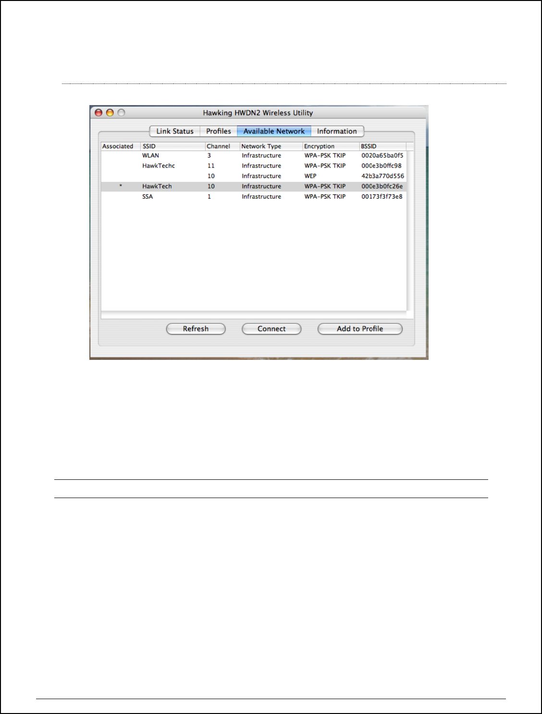Screen dimensions: 542x714
Task: Sort by the Channel column header
Action: pyautogui.click(x=222, y=146)
